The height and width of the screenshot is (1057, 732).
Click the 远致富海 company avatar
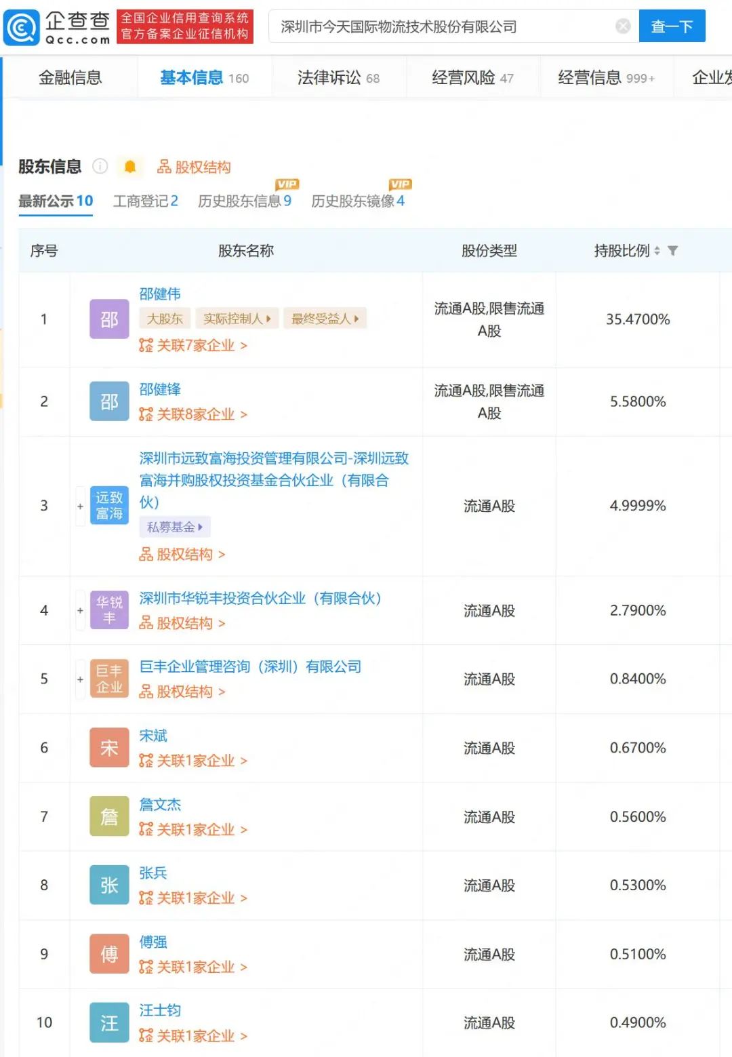pos(109,505)
